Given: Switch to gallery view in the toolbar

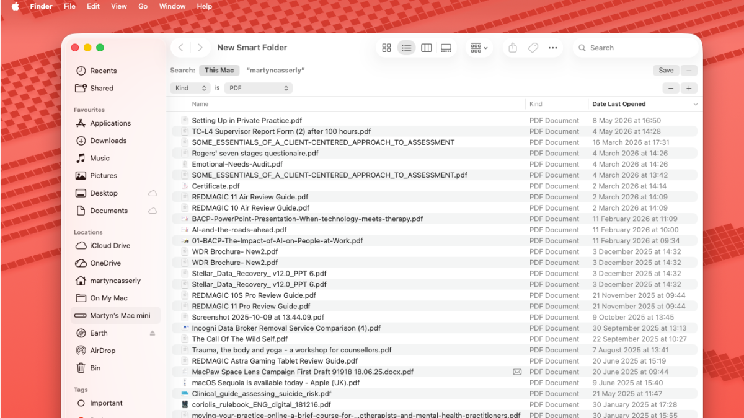Looking at the screenshot, I should click(446, 48).
